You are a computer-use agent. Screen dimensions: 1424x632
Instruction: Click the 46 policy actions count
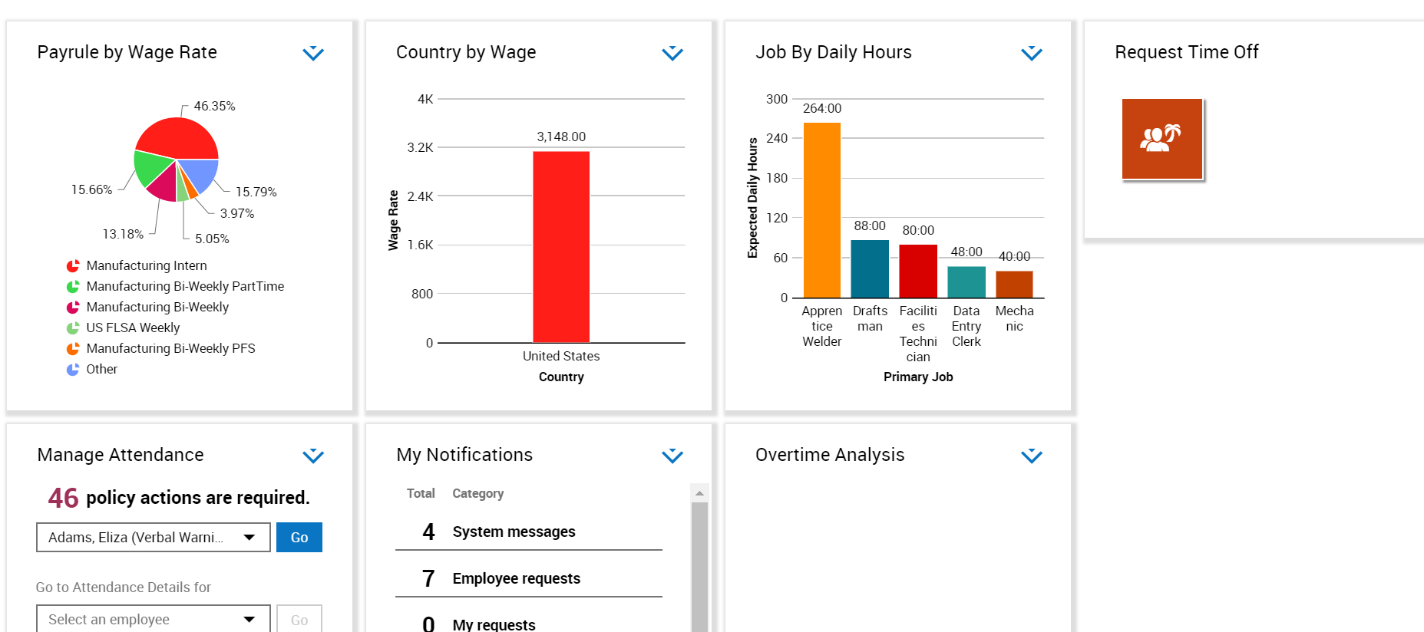point(63,498)
